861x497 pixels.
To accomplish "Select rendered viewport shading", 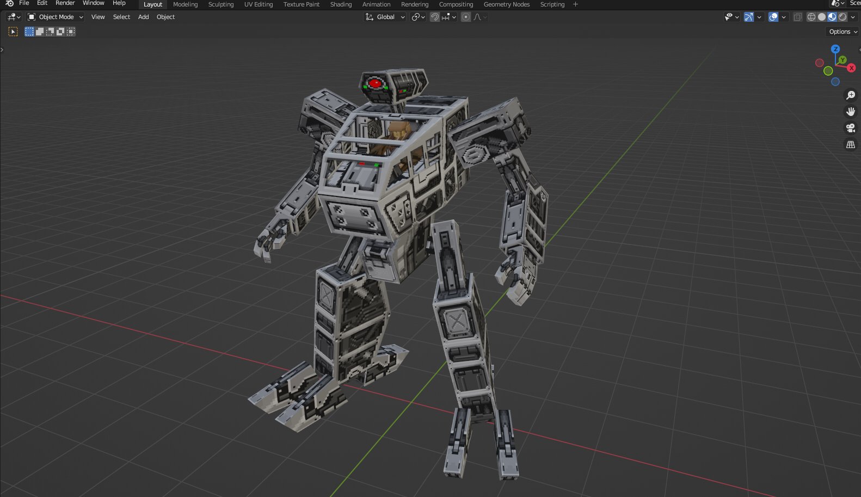I will [x=842, y=17].
